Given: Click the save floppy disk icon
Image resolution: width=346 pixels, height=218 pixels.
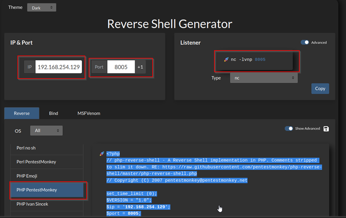Looking at the screenshot, I should [x=326, y=129].
